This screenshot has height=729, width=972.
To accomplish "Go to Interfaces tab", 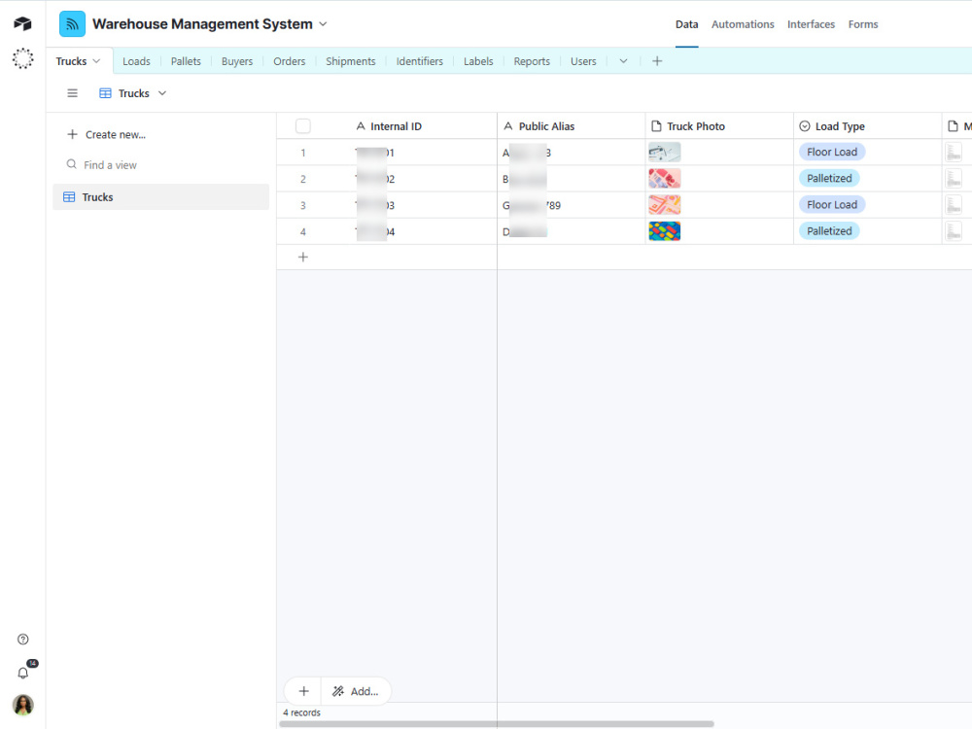I will [x=811, y=24].
